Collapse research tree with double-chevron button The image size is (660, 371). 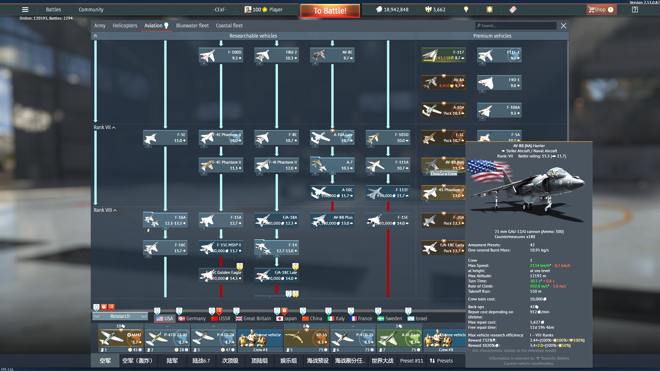[x=95, y=36]
